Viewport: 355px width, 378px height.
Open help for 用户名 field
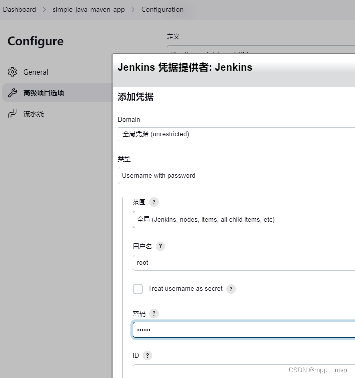pos(160,246)
